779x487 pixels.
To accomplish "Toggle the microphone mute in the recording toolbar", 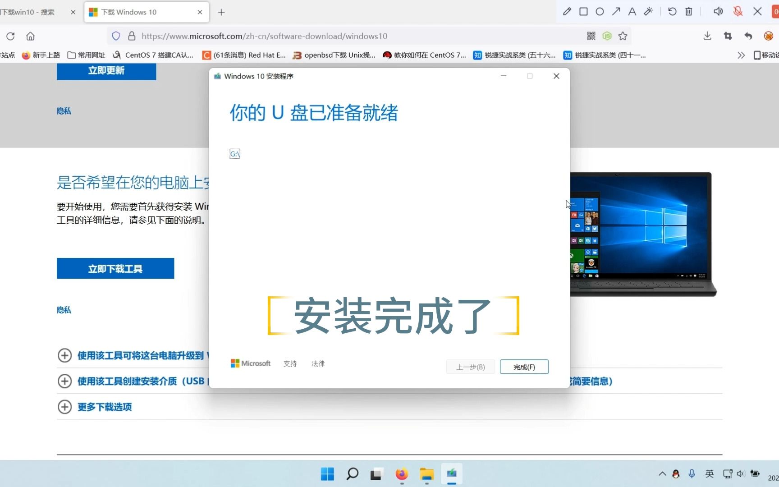I will point(738,11).
